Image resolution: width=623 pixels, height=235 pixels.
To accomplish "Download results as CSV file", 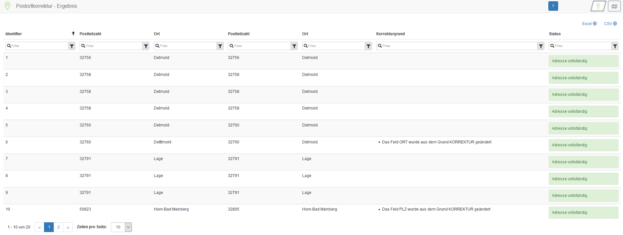I will point(610,24).
